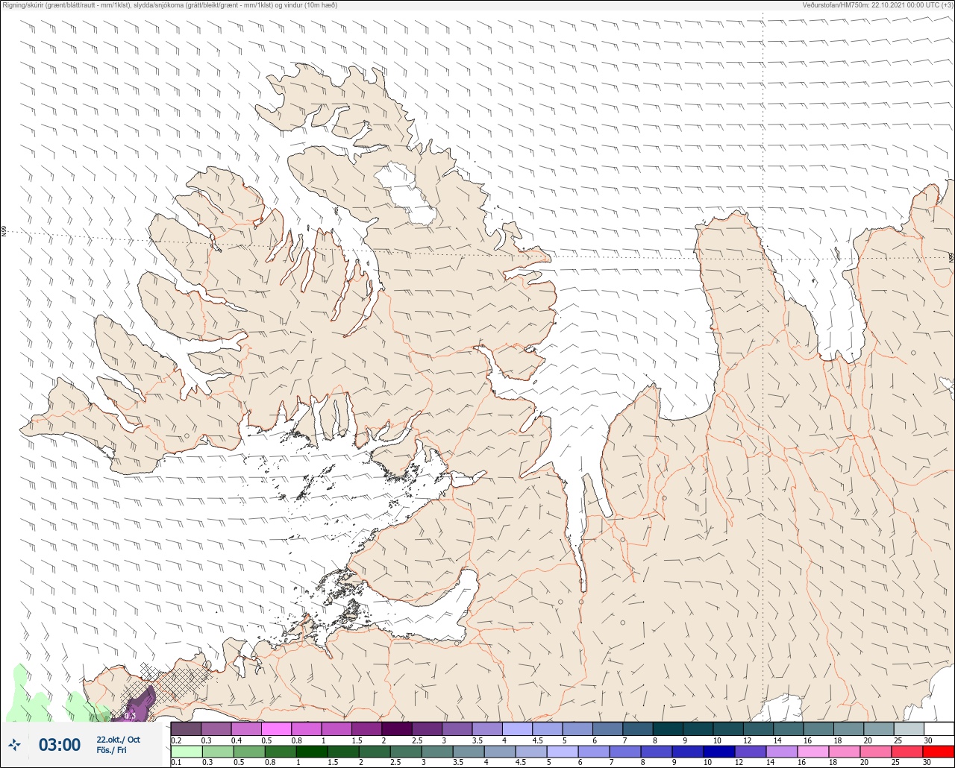This screenshot has height=768, width=955.
Task: Pick the white top-row swatch labeled 30
Action: coord(939,728)
